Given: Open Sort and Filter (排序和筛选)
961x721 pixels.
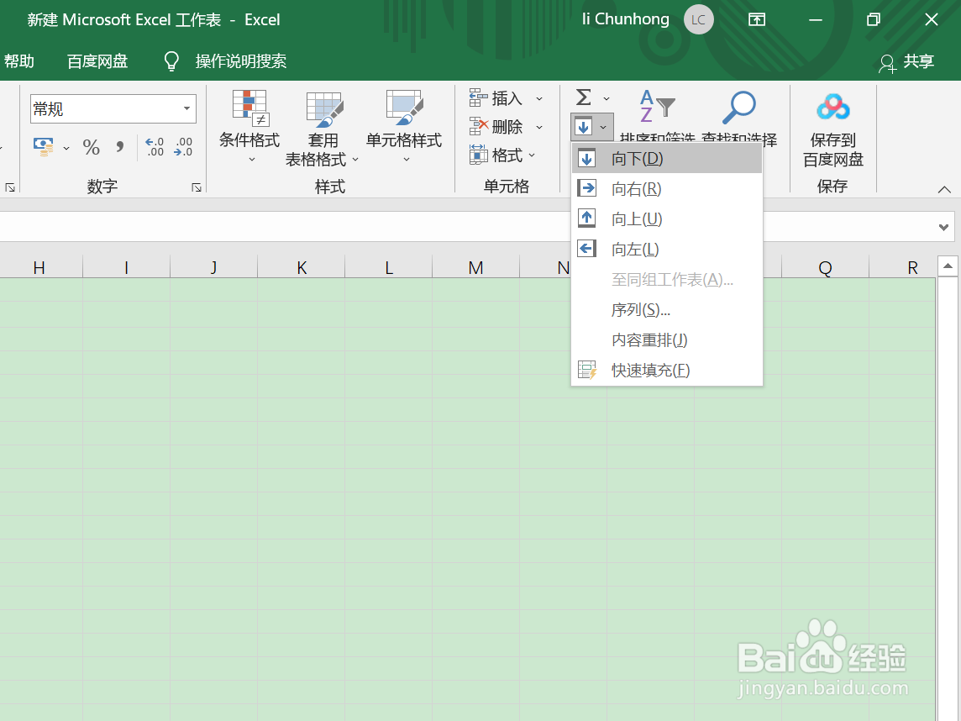Looking at the screenshot, I should 657,117.
